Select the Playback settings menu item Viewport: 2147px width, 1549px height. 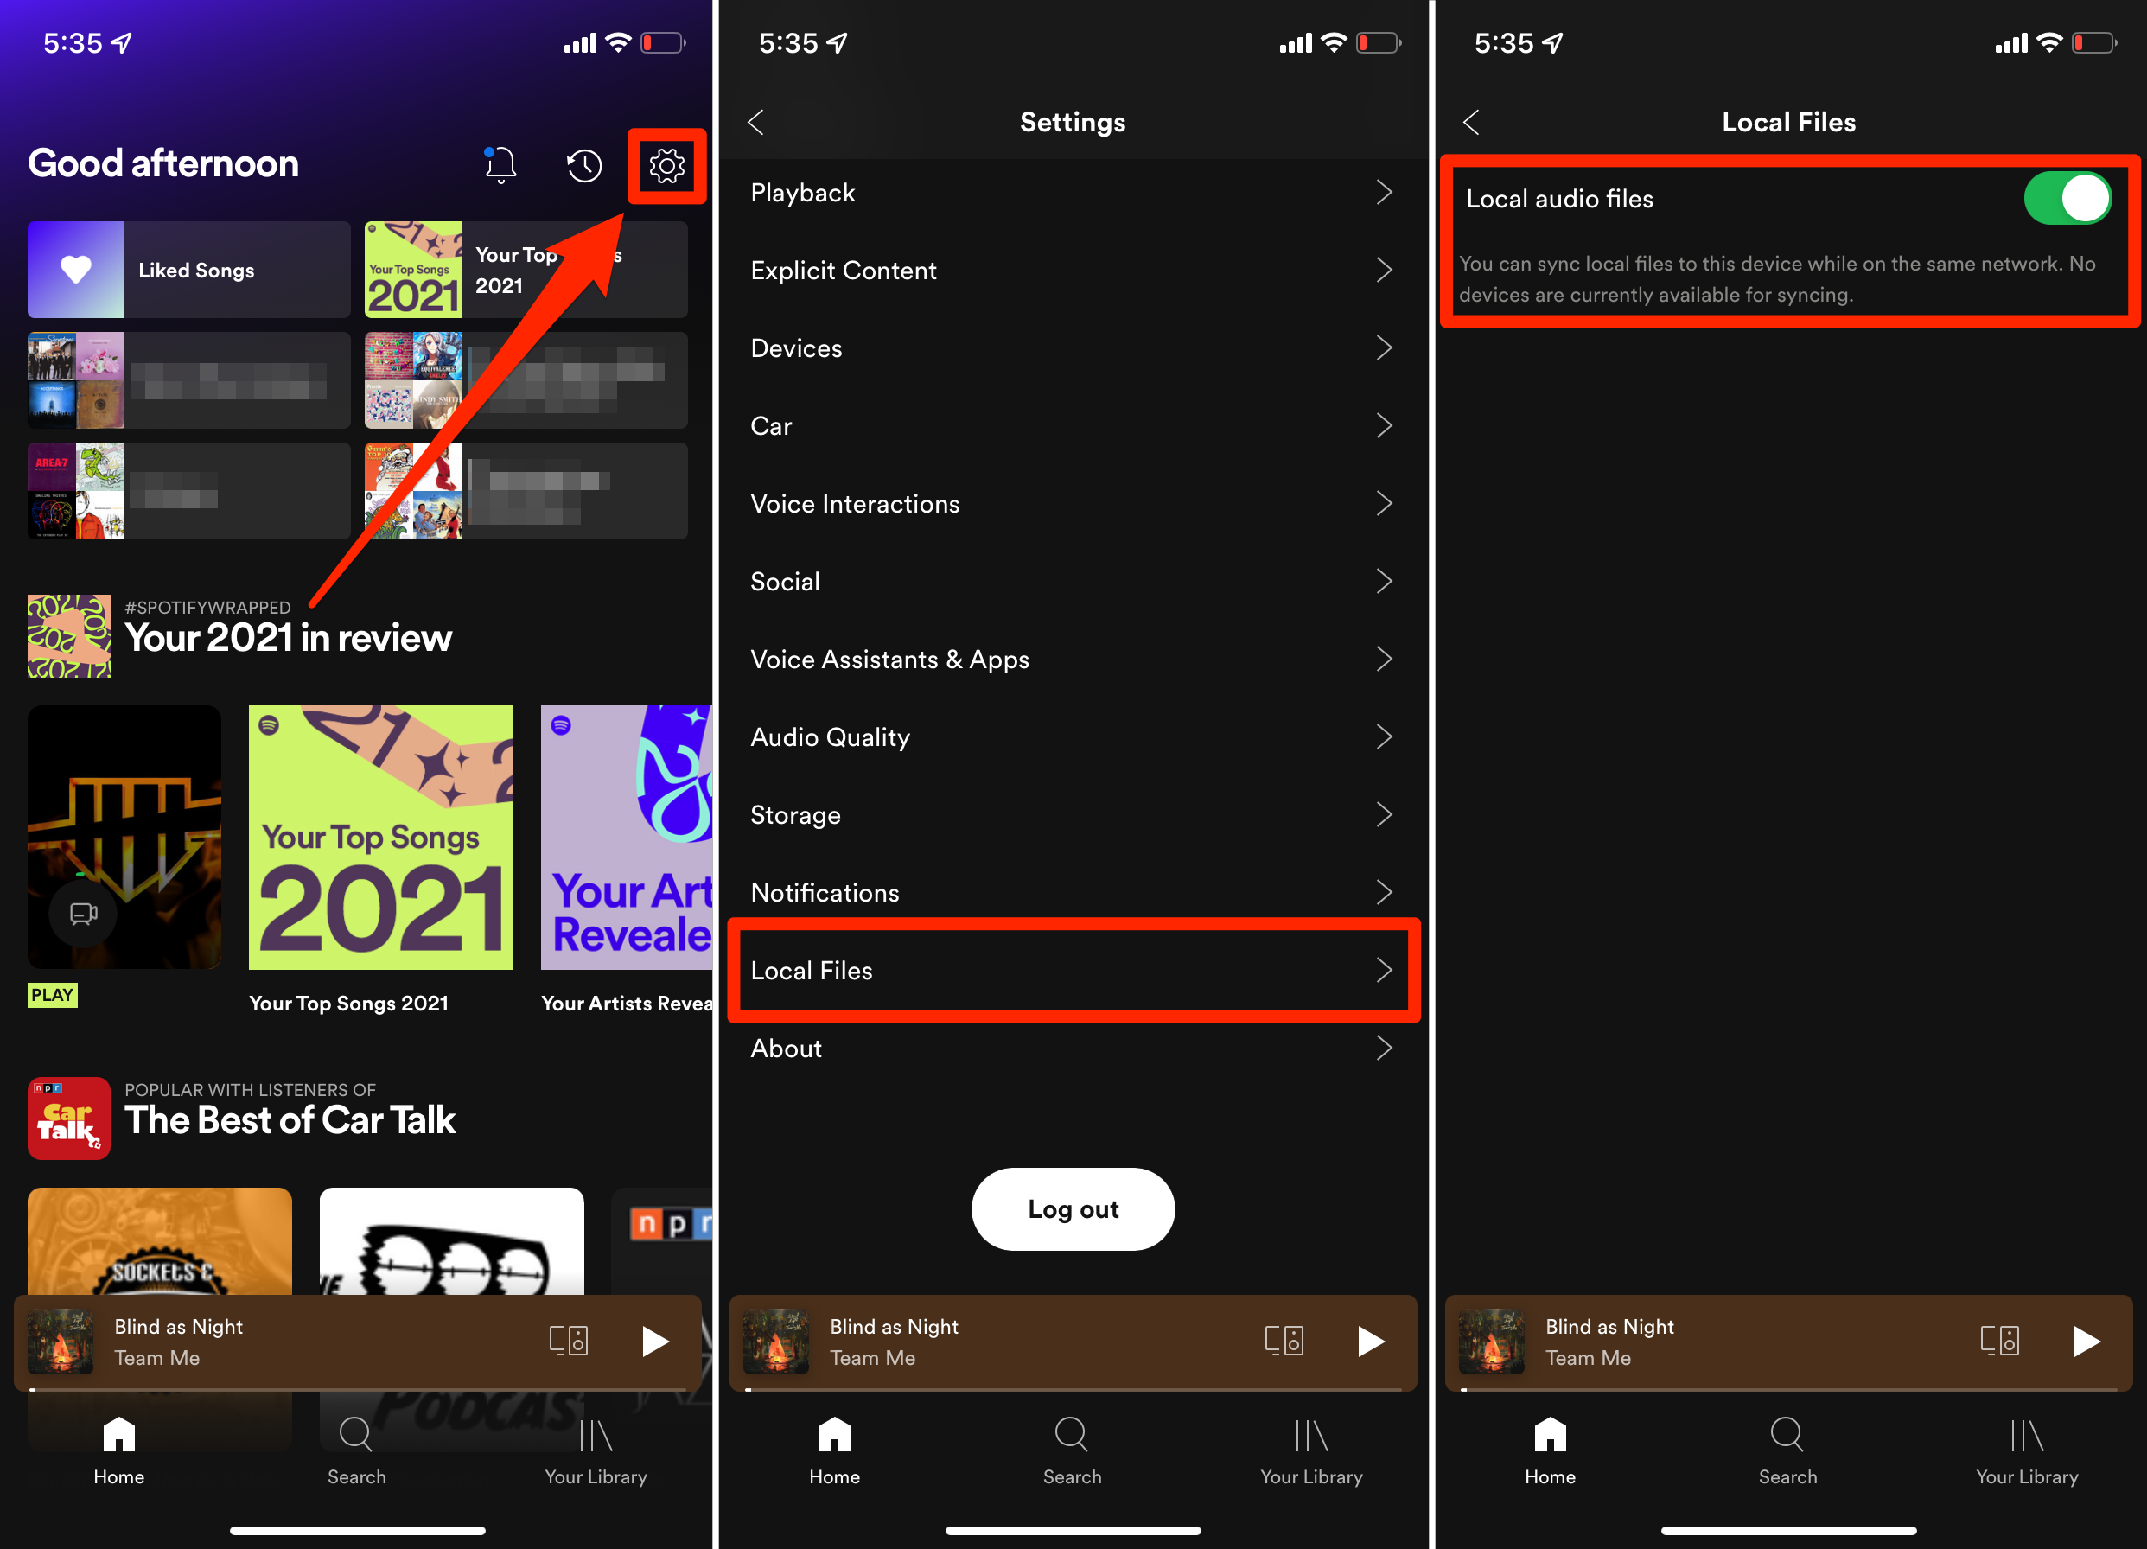click(x=1072, y=192)
